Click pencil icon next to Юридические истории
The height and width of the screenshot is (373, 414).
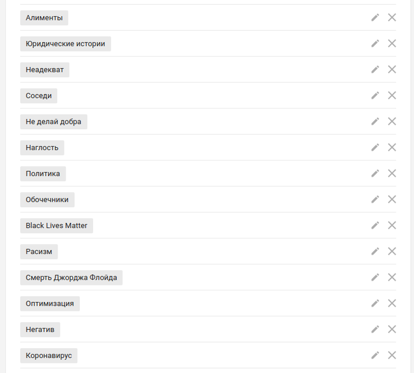[x=375, y=44]
